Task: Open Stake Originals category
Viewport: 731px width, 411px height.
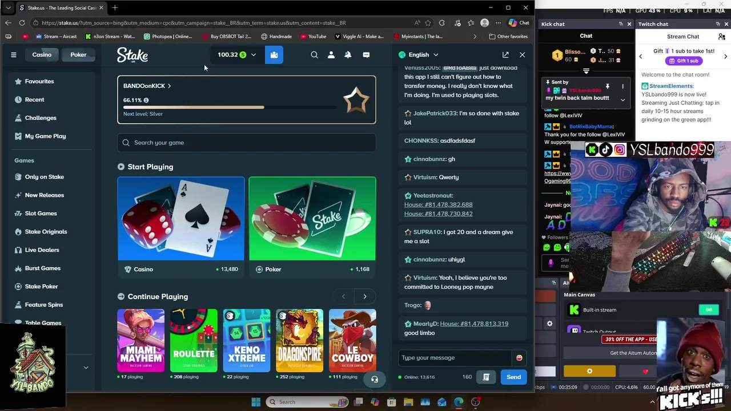Action: 46,232
